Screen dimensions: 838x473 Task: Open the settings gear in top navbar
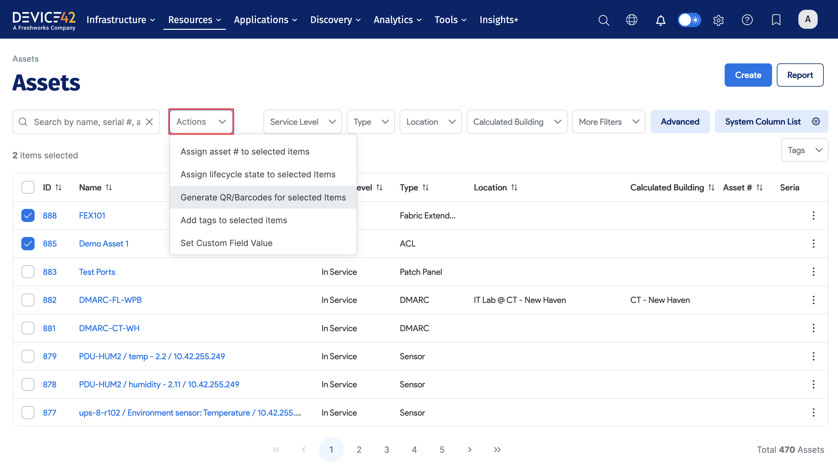tap(718, 20)
